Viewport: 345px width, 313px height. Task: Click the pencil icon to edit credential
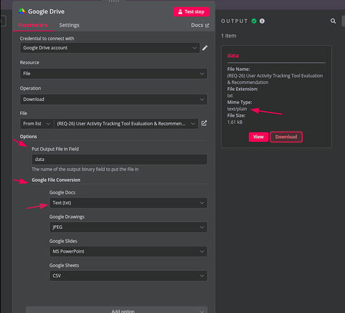coord(205,48)
